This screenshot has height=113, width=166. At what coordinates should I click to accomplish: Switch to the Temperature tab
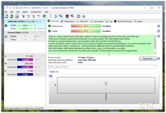(68, 21)
